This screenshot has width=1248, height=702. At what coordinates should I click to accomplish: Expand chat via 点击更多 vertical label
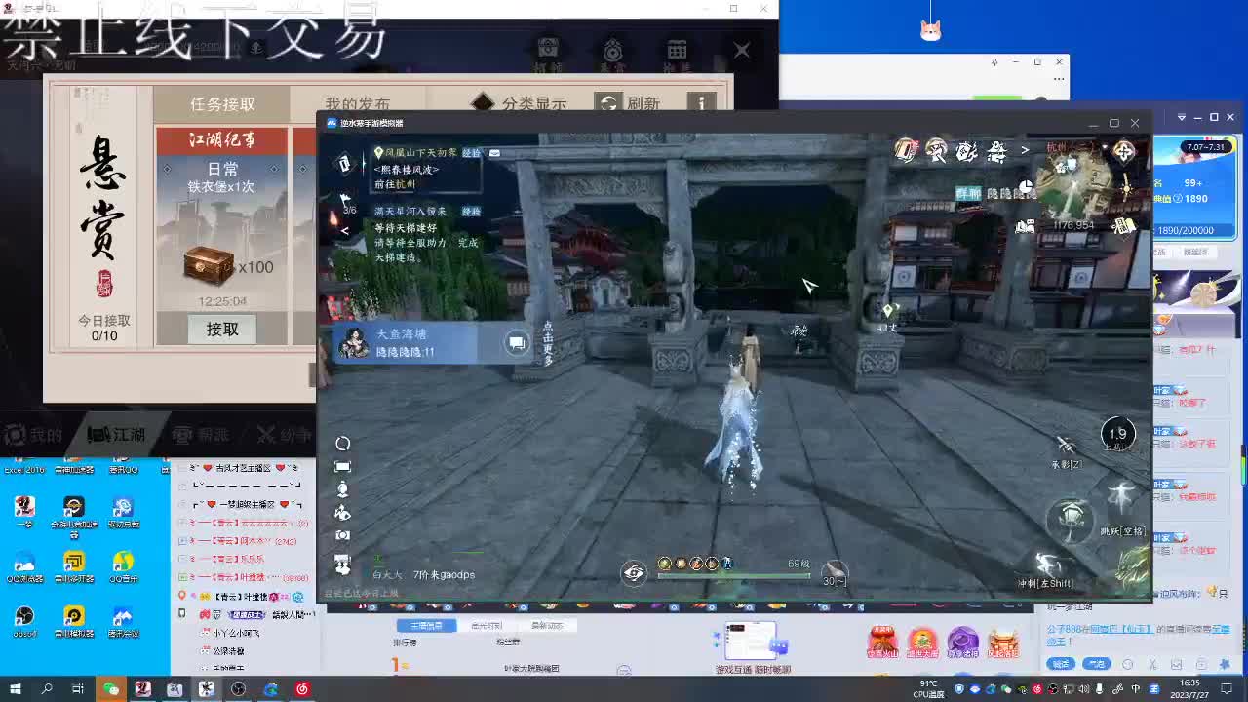point(548,343)
